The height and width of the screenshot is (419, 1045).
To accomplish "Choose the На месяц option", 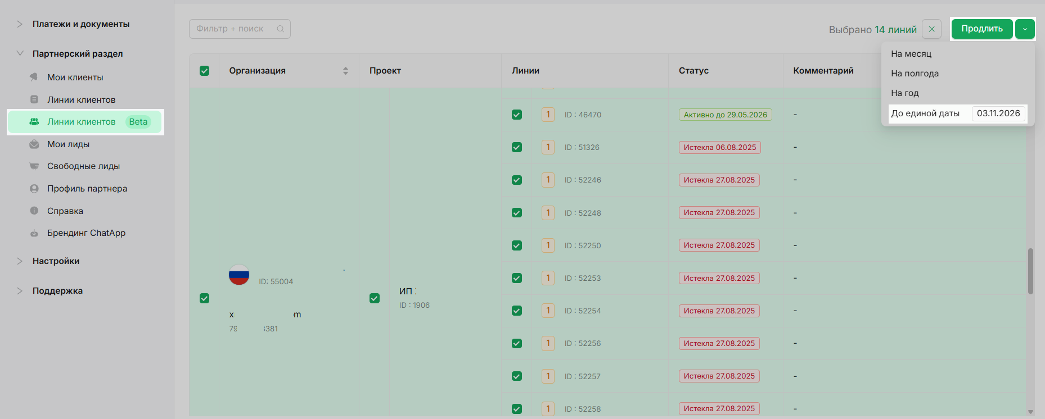I will coord(911,54).
